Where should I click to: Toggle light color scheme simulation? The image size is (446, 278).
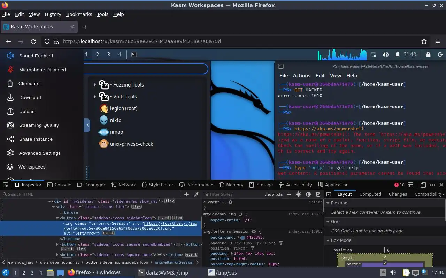(x=299, y=194)
